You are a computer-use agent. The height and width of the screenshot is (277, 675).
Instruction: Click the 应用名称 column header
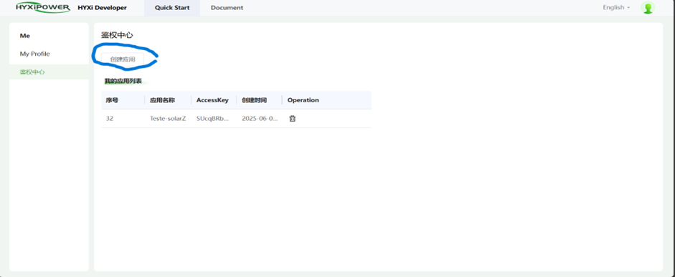click(162, 100)
